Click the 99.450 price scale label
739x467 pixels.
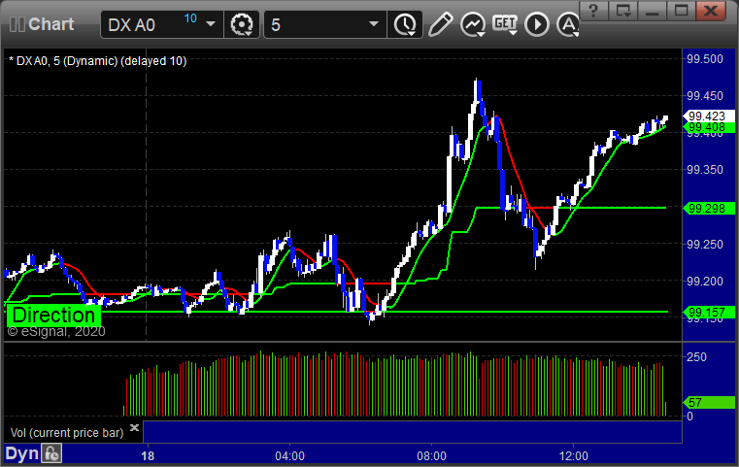(x=705, y=96)
